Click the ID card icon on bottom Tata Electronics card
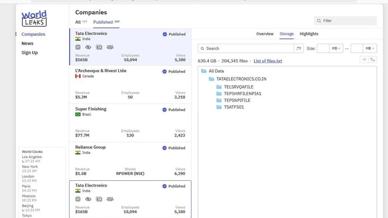This screenshot has height=218, width=388. point(99,199)
